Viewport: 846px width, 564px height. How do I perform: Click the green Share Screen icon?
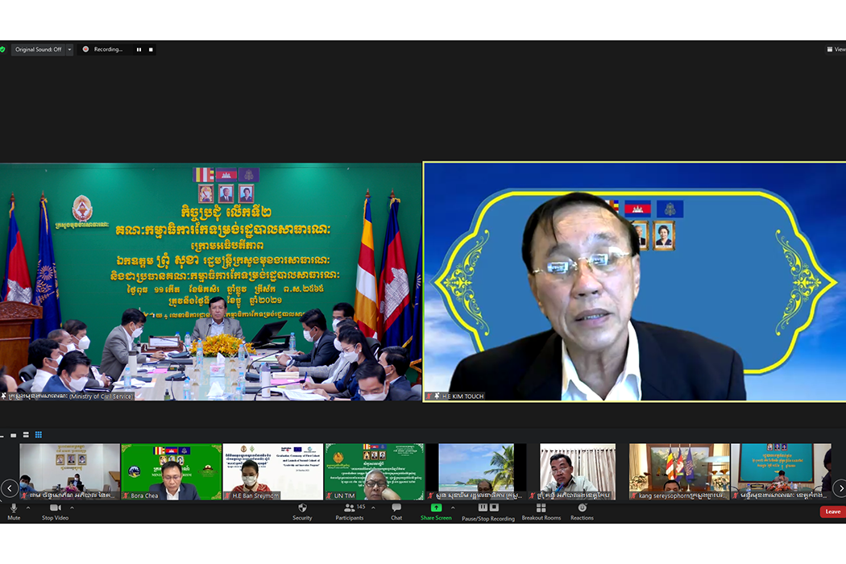click(x=436, y=508)
